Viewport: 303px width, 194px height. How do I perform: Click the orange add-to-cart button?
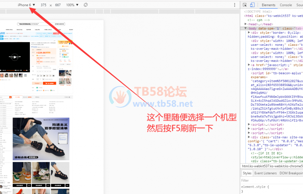click(50, 83)
